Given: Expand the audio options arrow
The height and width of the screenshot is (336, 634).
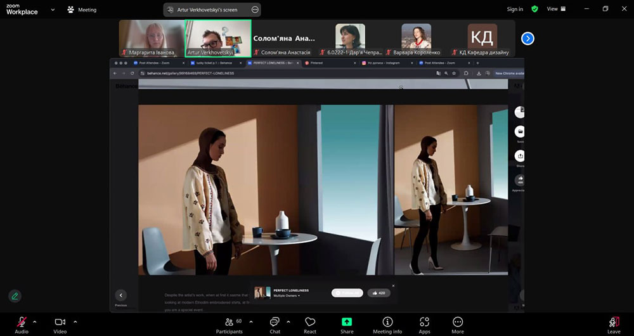Looking at the screenshot, I should (x=34, y=322).
